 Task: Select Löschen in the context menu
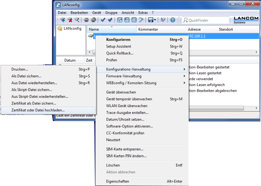pyautogui.click(x=142, y=165)
